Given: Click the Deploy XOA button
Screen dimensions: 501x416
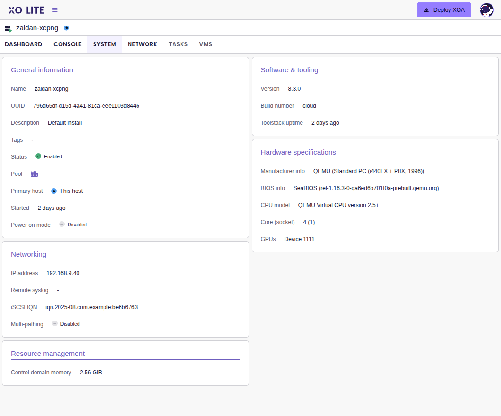Looking at the screenshot, I should pos(444,10).
